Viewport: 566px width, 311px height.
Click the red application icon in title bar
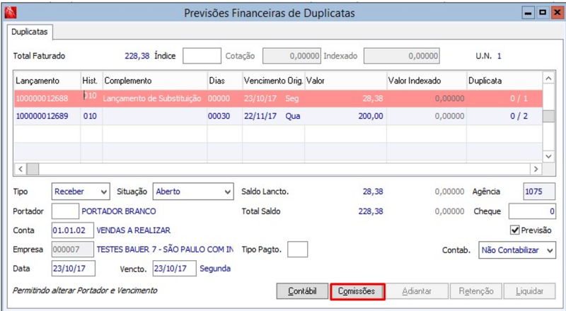tap(11, 13)
